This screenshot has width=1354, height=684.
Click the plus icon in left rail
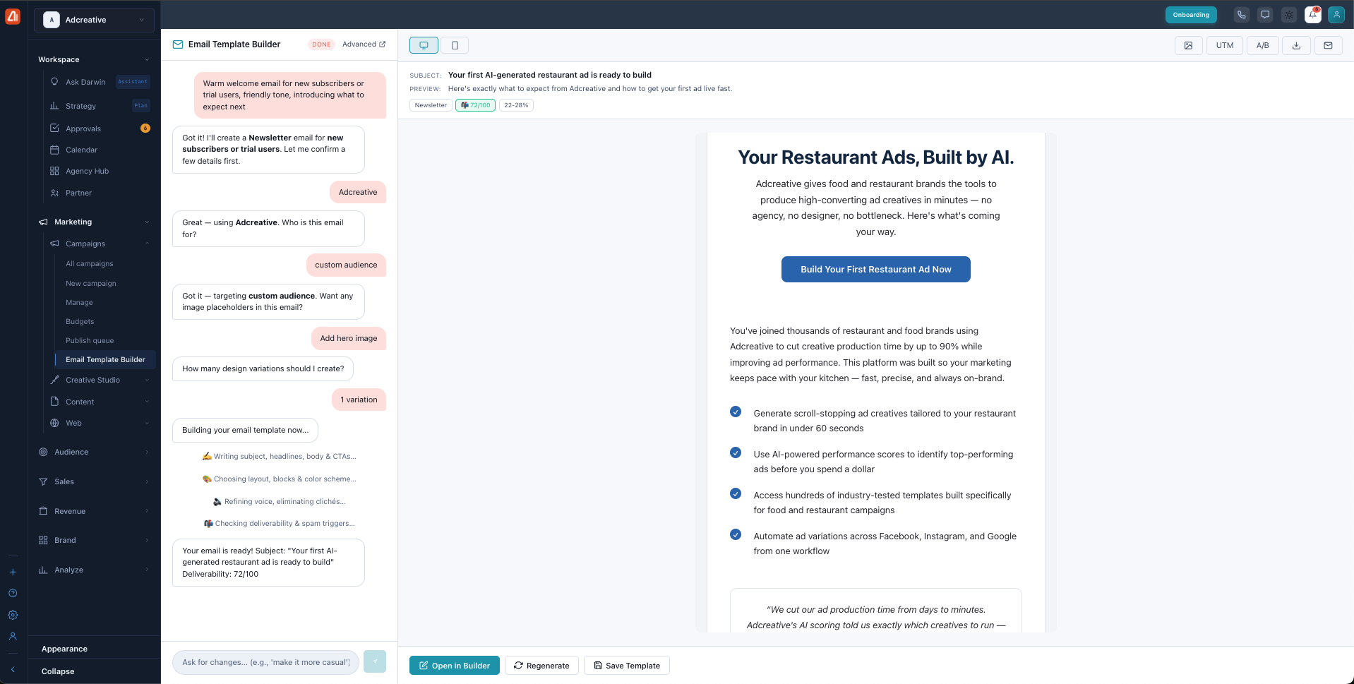pyautogui.click(x=13, y=572)
